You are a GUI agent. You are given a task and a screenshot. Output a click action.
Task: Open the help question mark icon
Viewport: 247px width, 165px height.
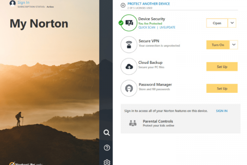(107, 148)
